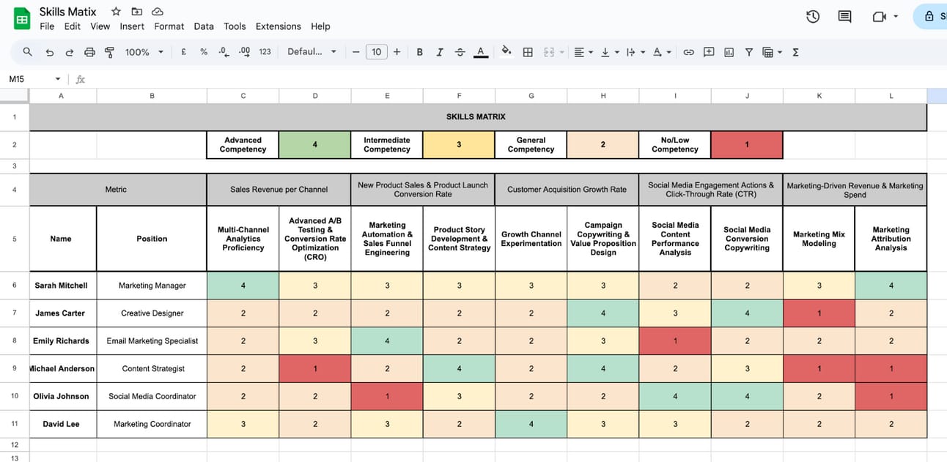Create a filter
Screen dimensions: 947x462
pos(748,52)
